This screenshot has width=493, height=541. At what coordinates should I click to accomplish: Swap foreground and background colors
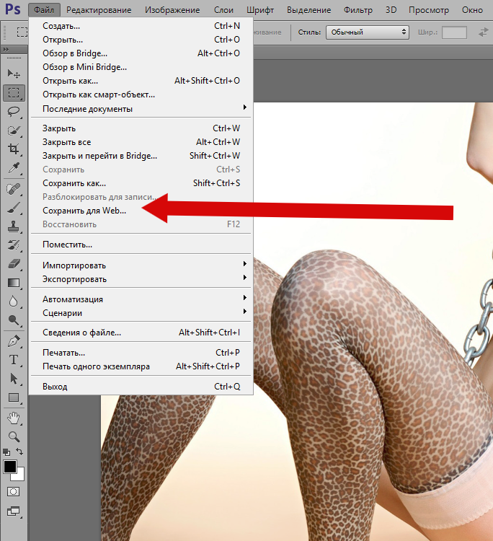coord(19,452)
